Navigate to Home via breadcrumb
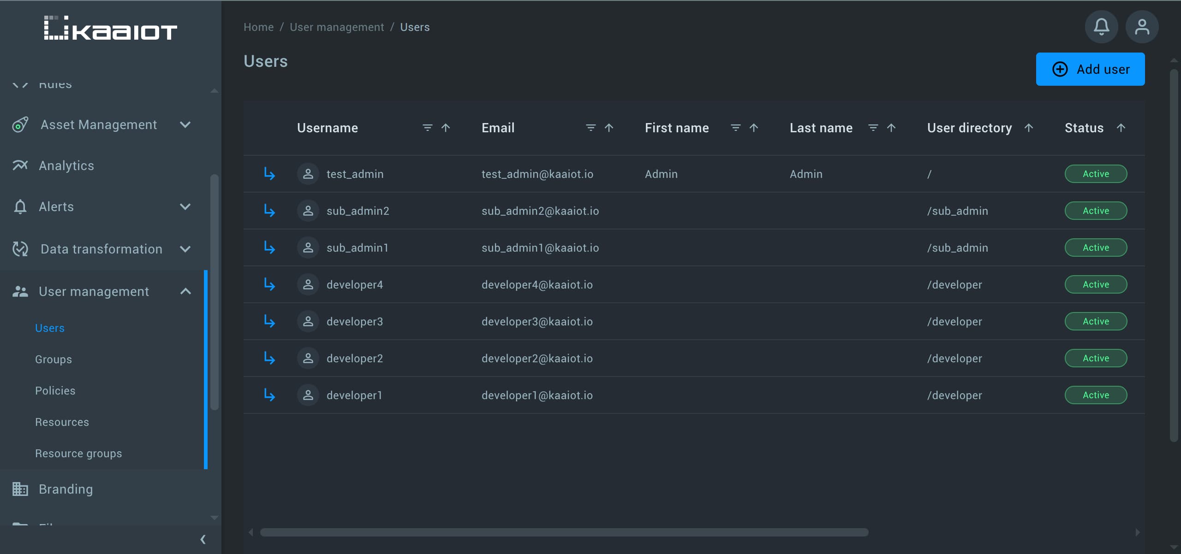1181x554 pixels. tap(258, 27)
